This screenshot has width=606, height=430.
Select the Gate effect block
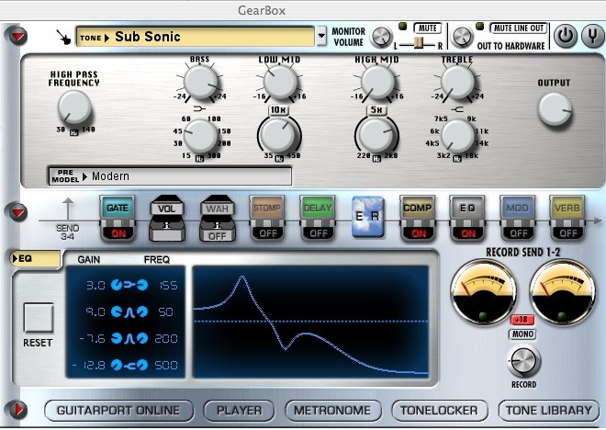(x=118, y=208)
